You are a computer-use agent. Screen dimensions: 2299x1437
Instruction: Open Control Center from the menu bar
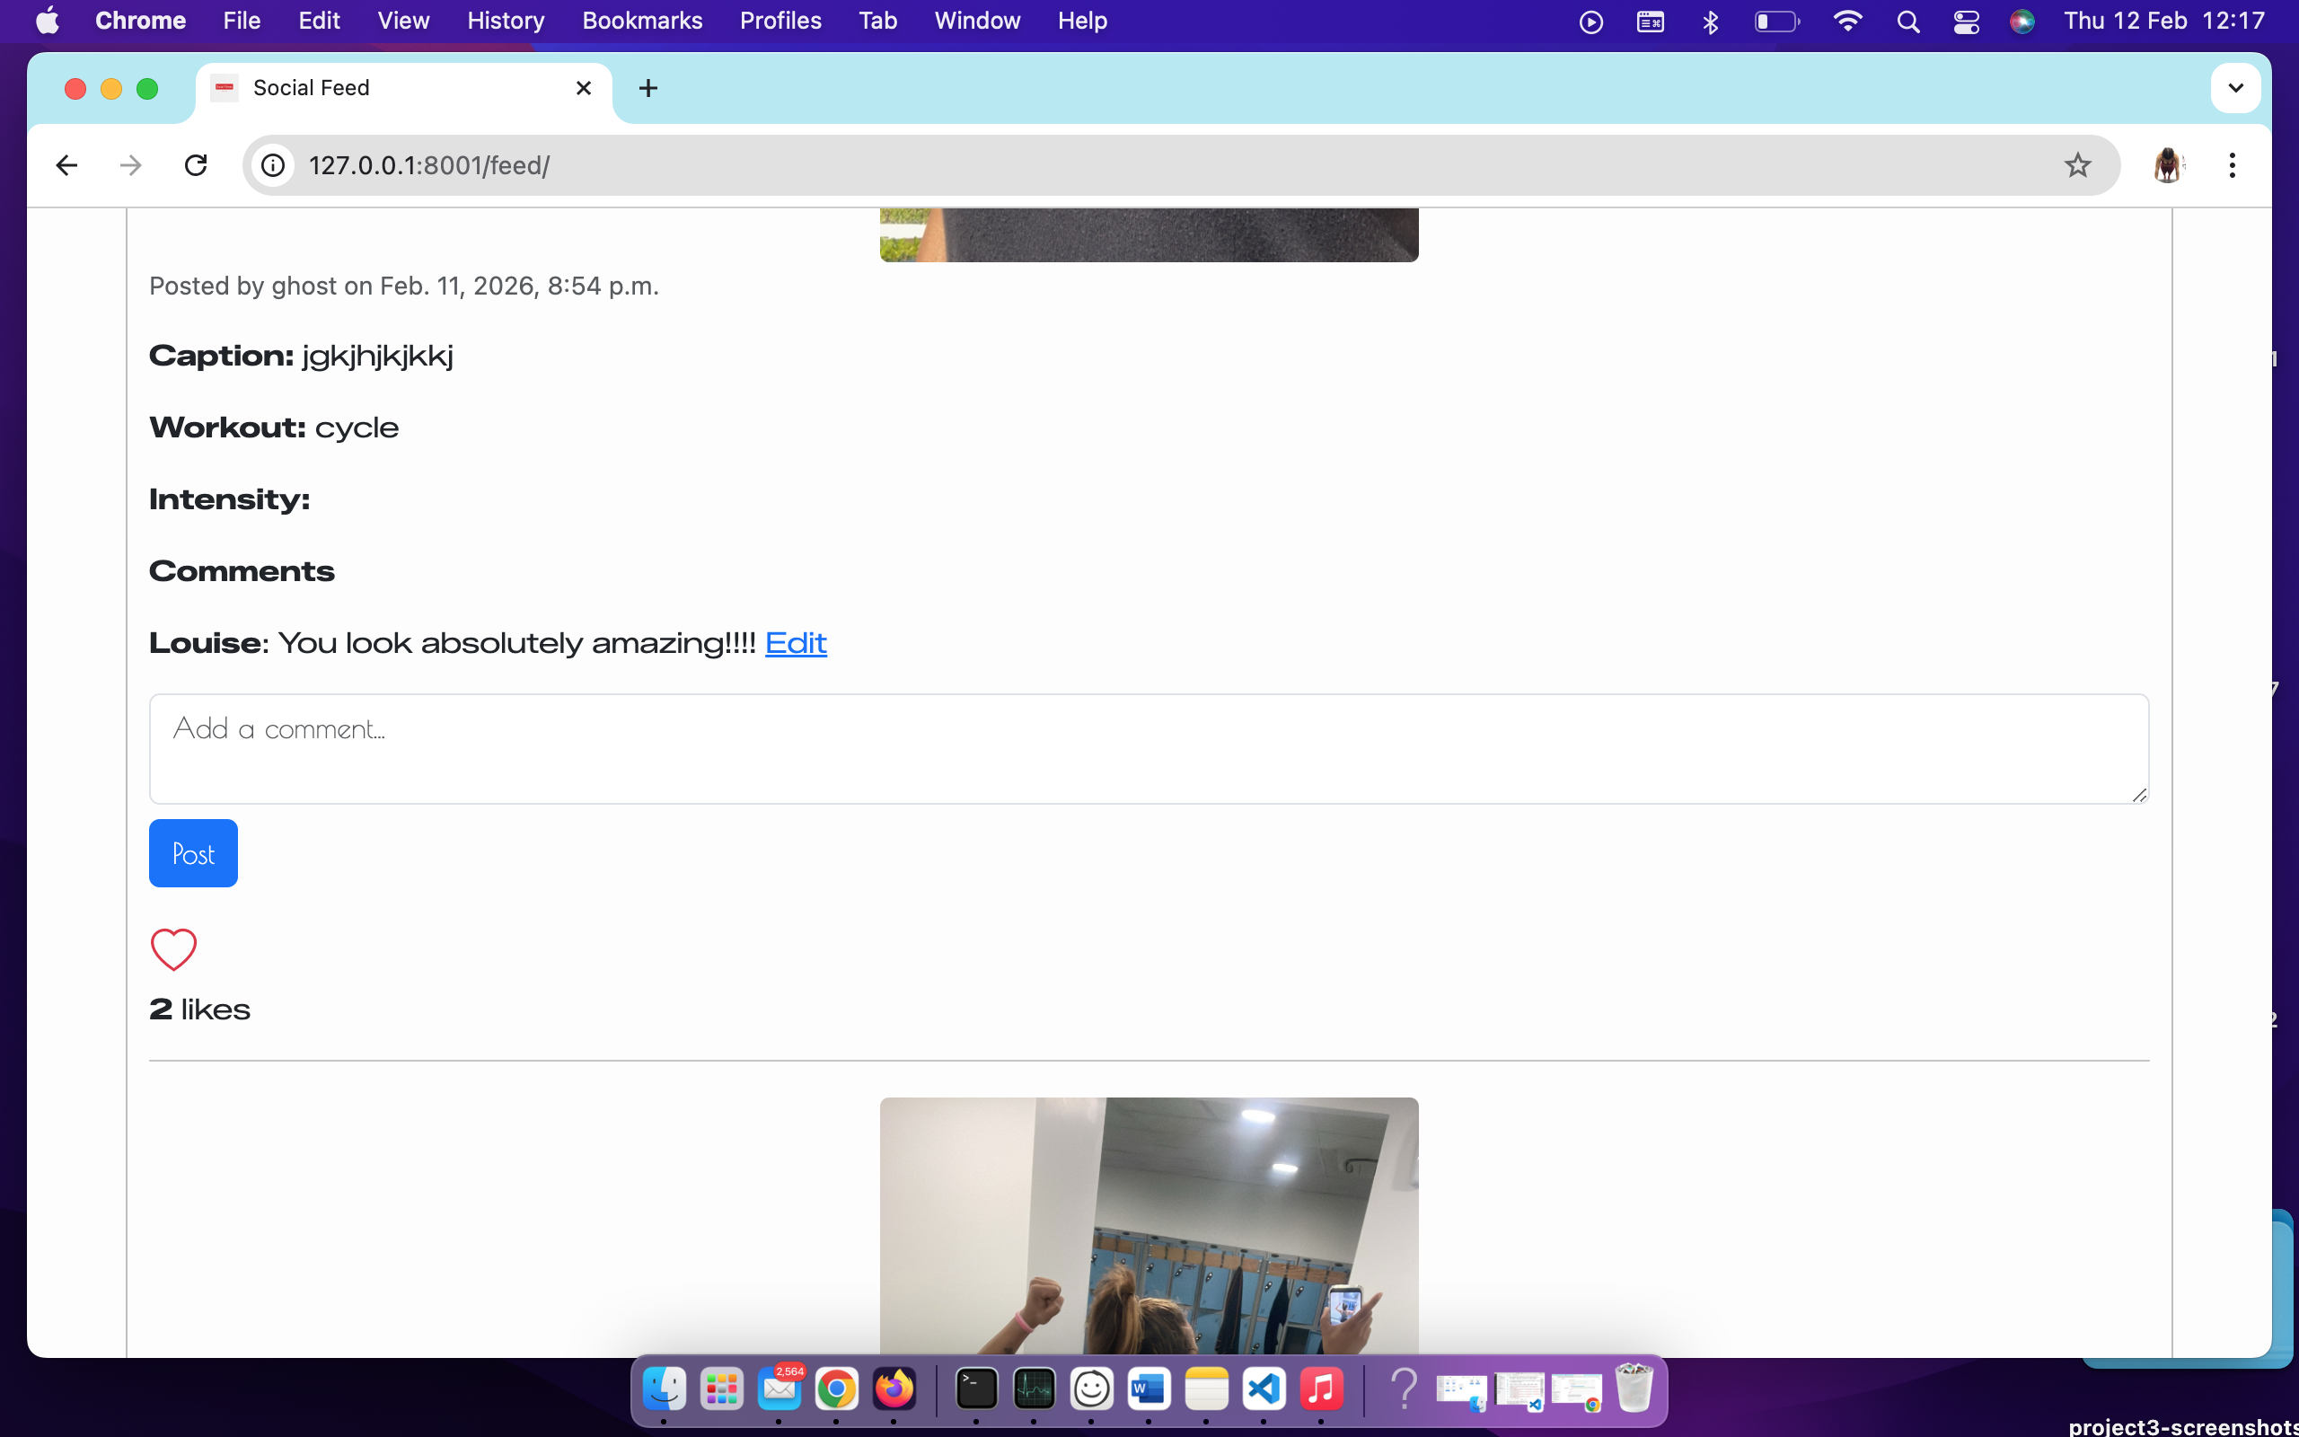click(x=1966, y=20)
